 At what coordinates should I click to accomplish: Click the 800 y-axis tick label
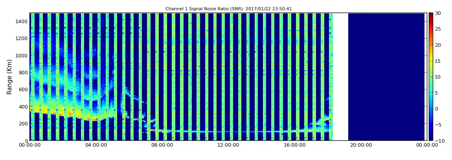pos(23,72)
